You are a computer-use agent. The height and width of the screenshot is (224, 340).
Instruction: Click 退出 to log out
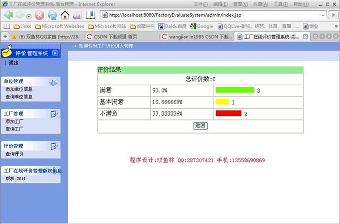pos(14,63)
